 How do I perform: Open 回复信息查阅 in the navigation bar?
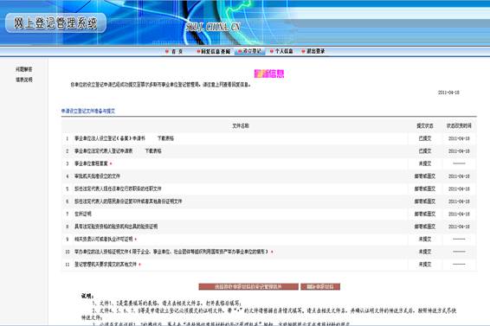point(216,52)
